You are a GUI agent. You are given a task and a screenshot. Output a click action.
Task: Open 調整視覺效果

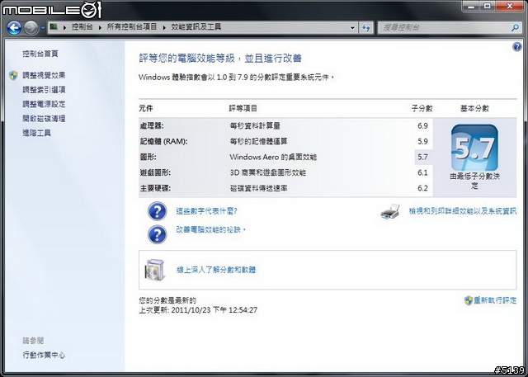[x=44, y=75]
